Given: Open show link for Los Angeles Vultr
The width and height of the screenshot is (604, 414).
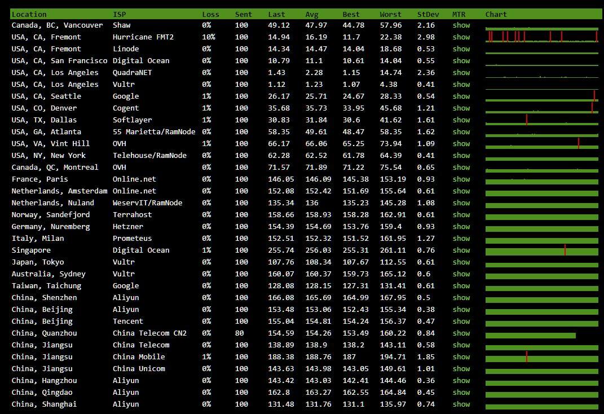Looking at the screenshot, I should click(x=461, y=85).
